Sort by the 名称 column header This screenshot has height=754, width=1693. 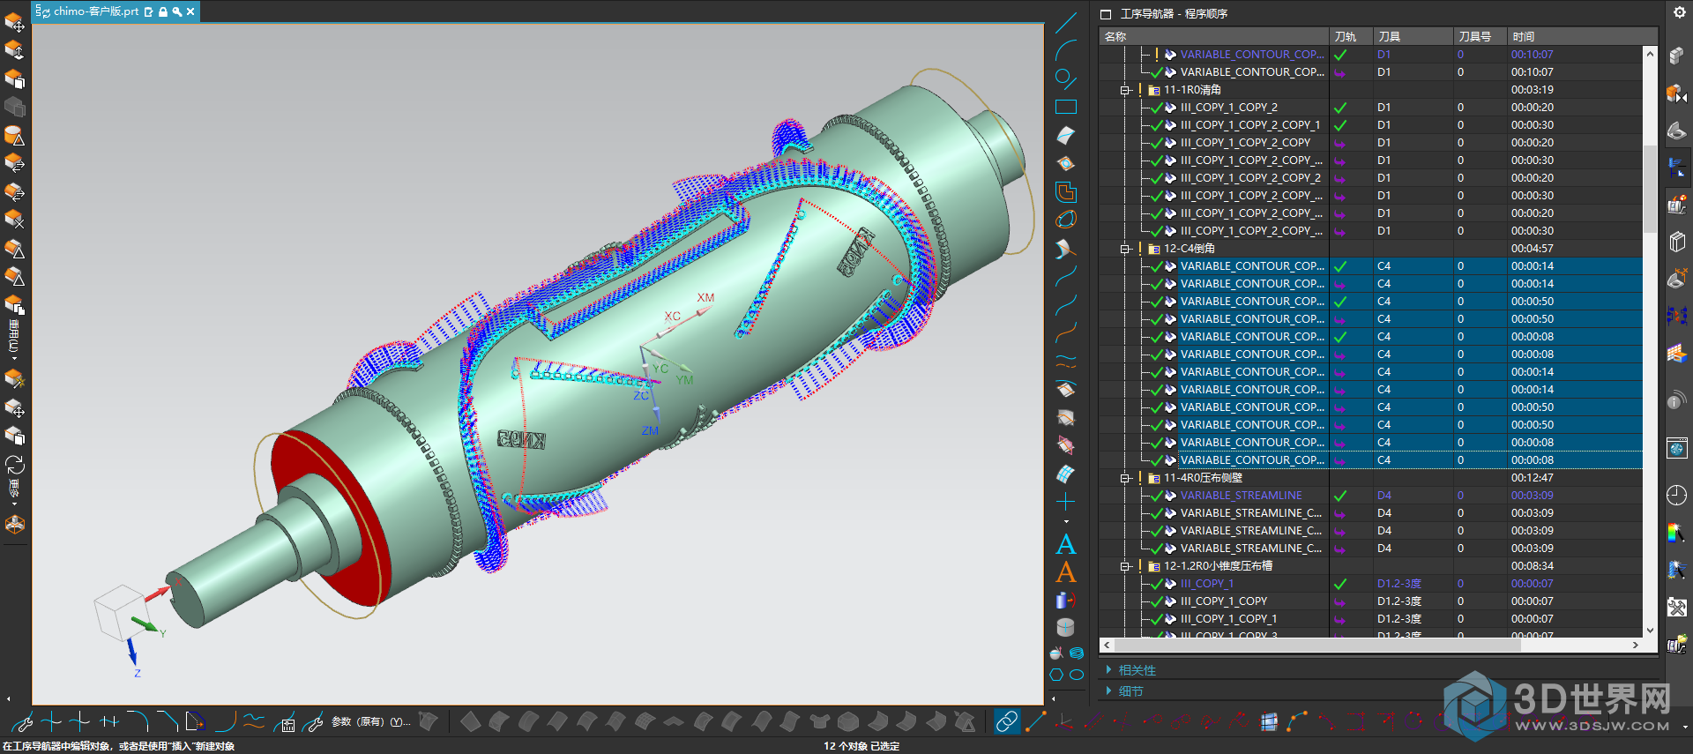click(x=1214, y=36)
